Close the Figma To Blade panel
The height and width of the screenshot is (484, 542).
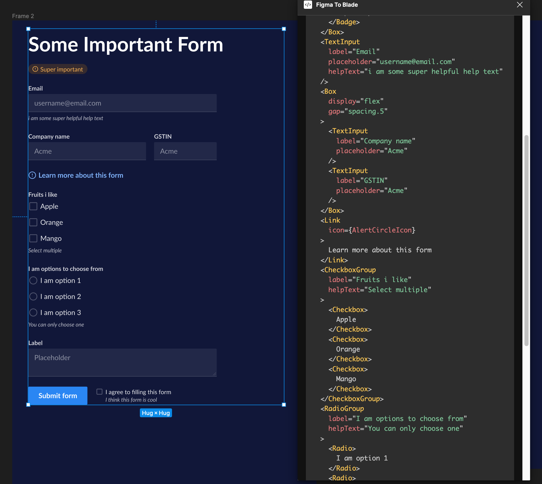[x=519, y=5]
